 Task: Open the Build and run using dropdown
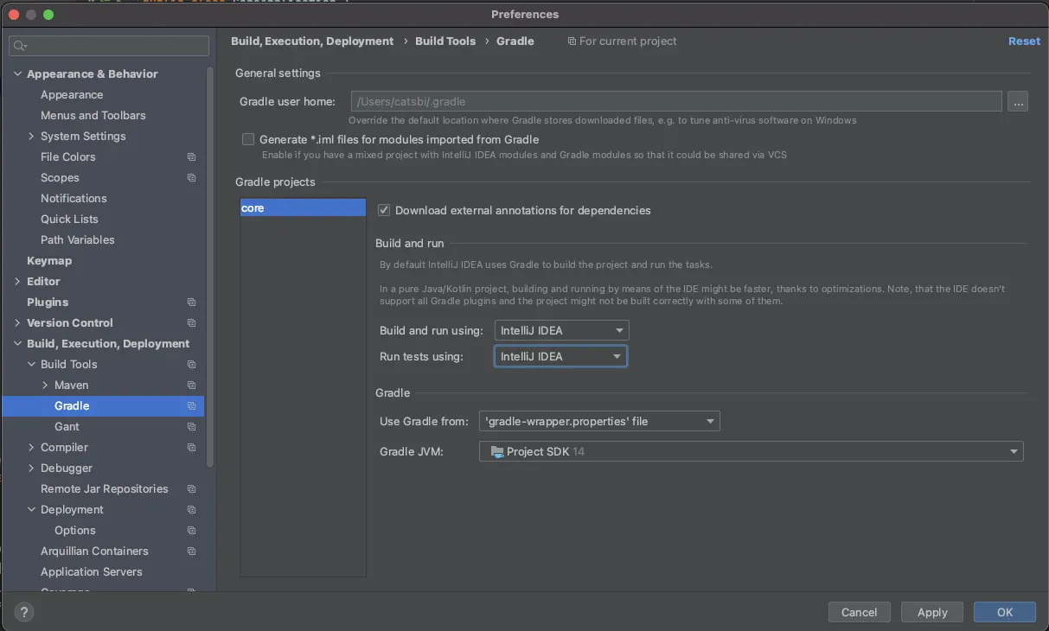tap(561, 331)
